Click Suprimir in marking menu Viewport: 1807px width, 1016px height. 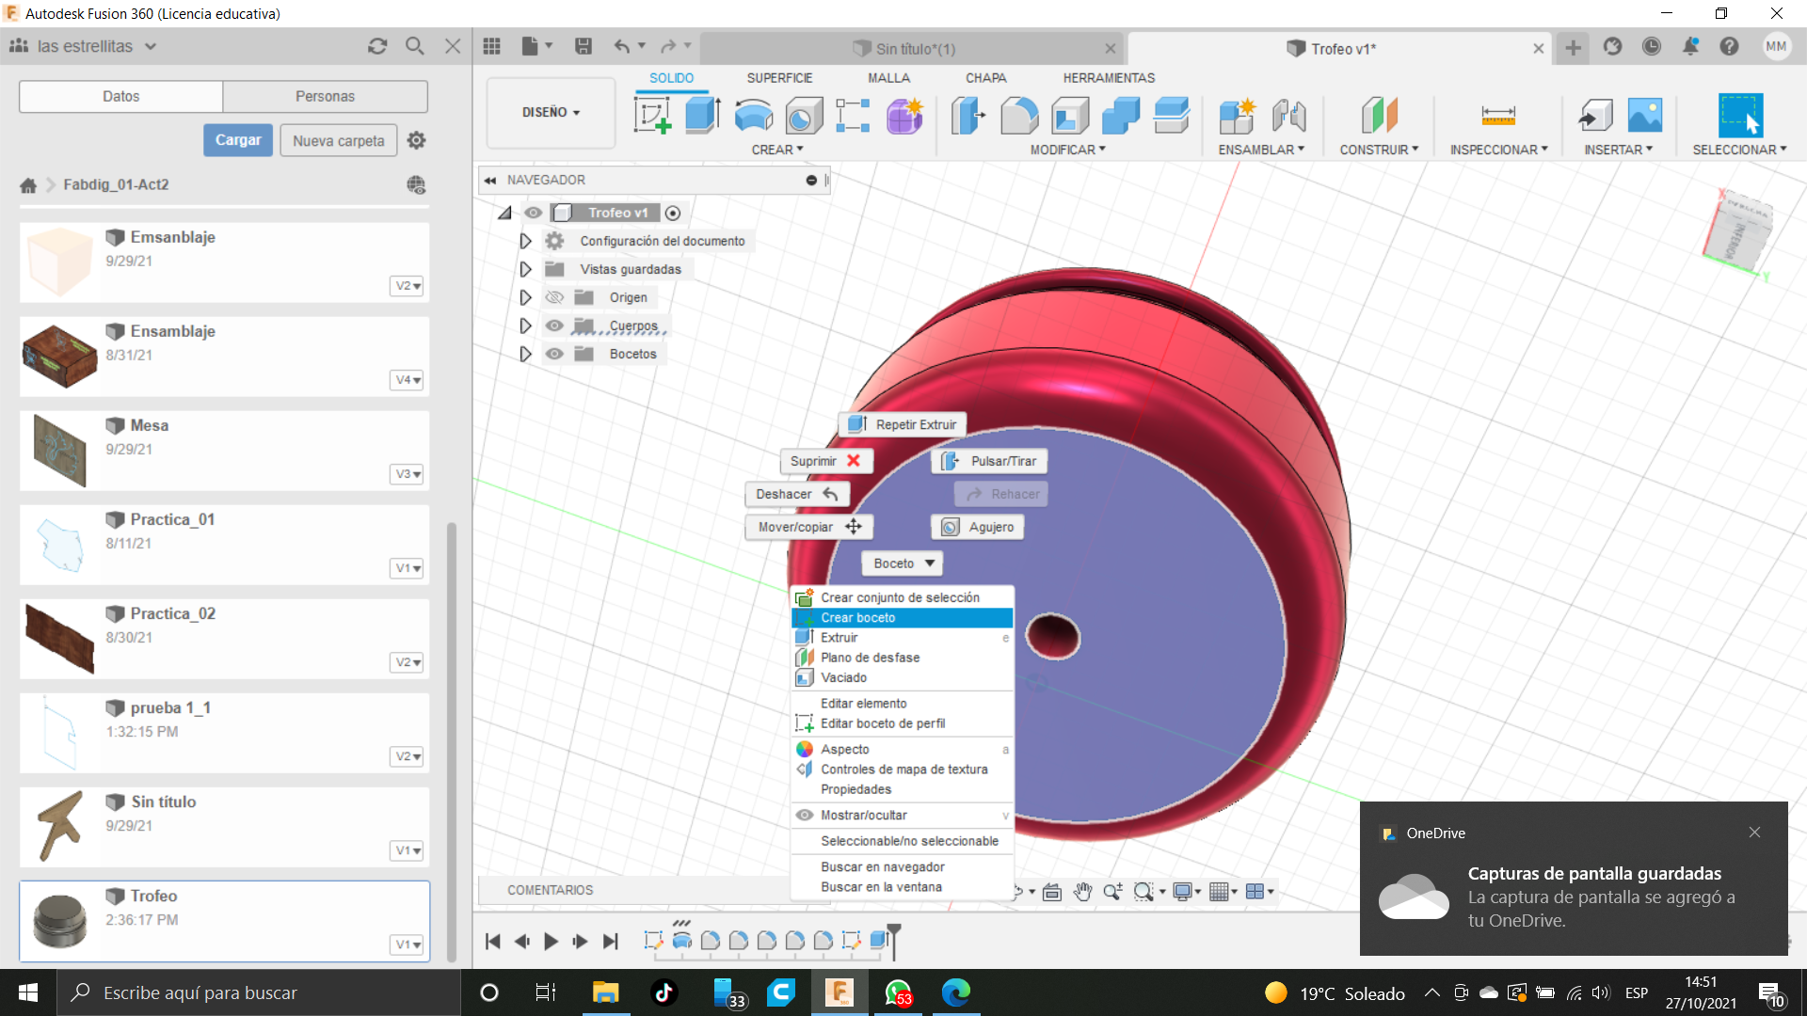826,461
